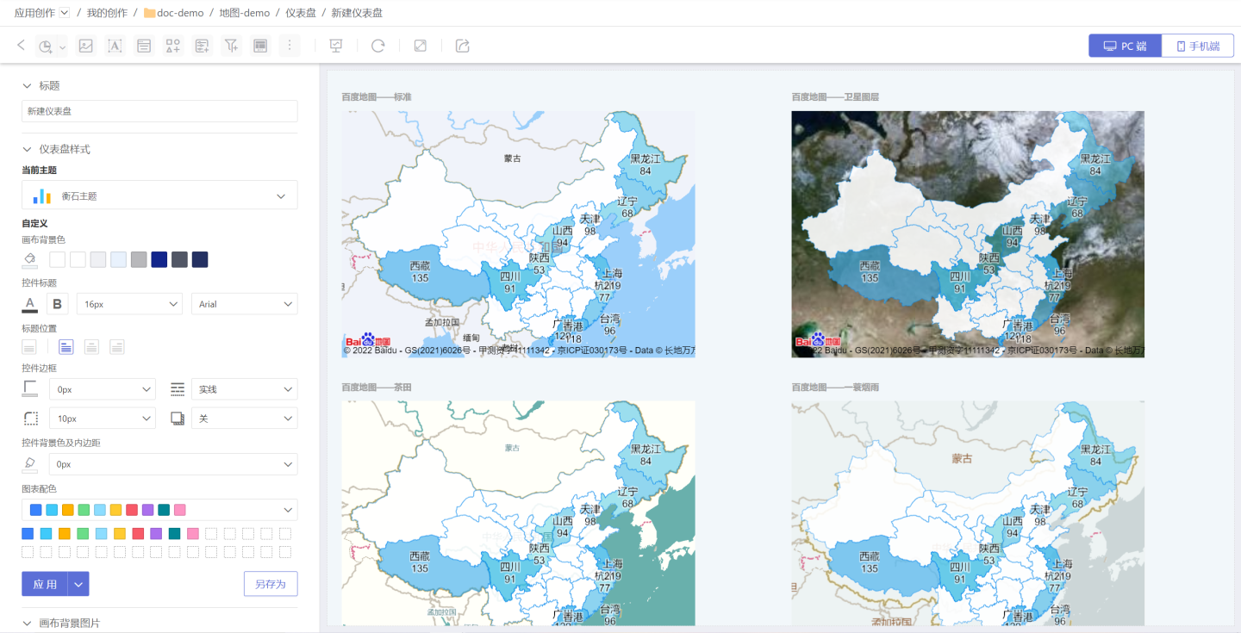Switch to the PC 端 view tab
This screenshot has height=633, width=1241.
[x=1125, y=47]
